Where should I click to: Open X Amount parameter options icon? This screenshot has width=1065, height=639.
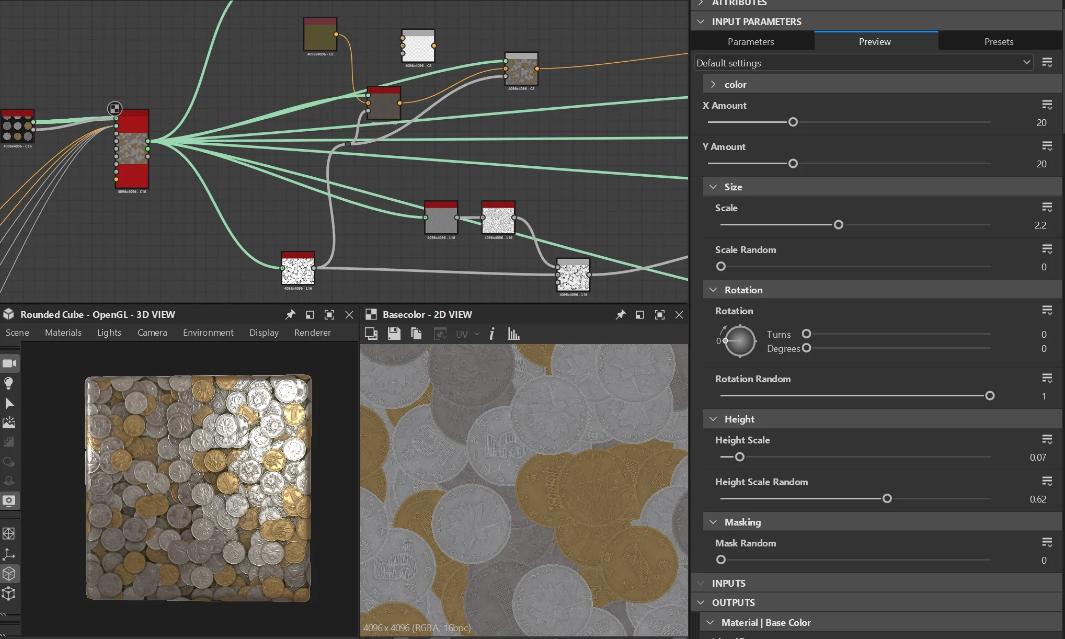(x=1047, y=105)
